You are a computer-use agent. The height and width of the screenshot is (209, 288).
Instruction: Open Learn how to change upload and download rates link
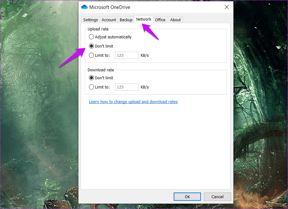(133, 102)
